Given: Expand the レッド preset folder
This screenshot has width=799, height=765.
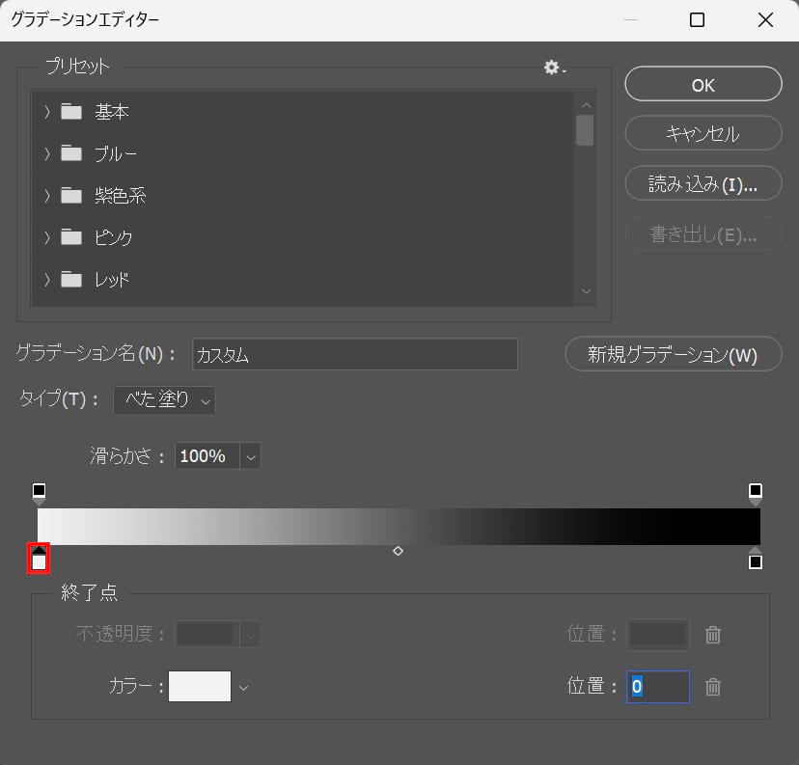Looking at the screenshot, I should pyautogui.click(x=46, y=279).
